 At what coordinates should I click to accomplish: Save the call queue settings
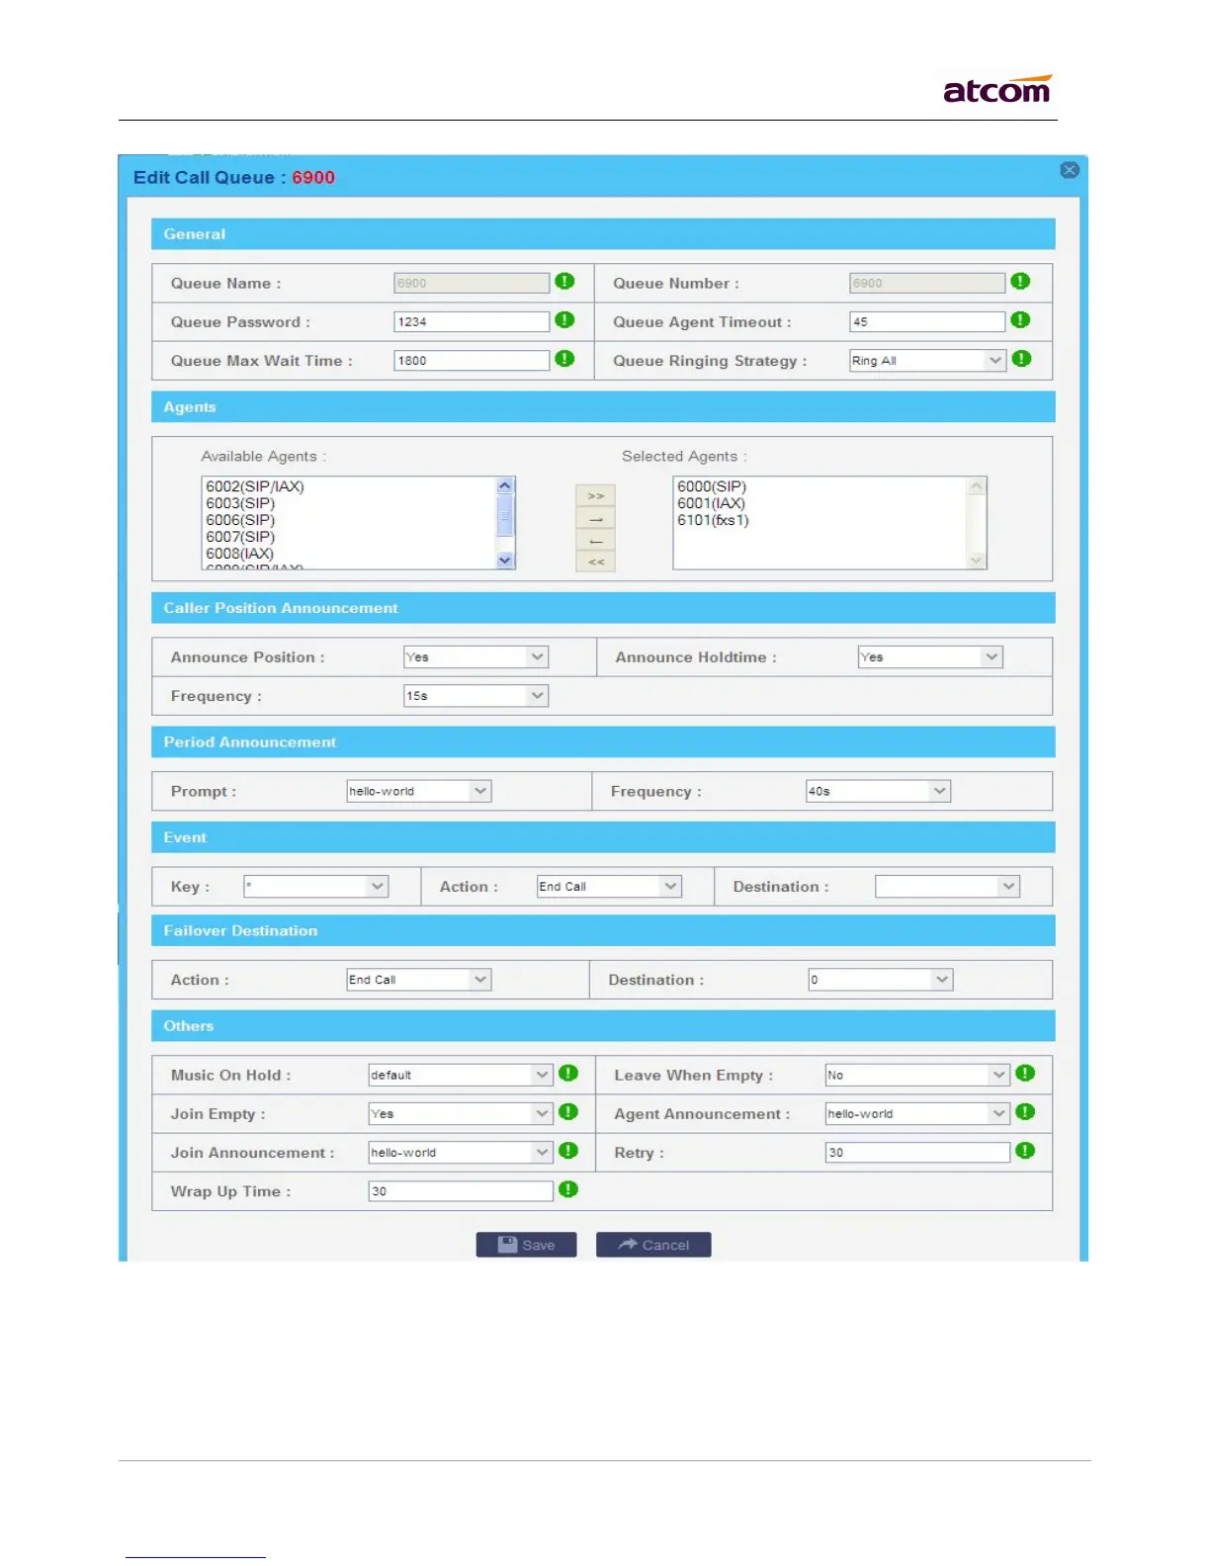pyautogui.click(x=526, y=1245)
